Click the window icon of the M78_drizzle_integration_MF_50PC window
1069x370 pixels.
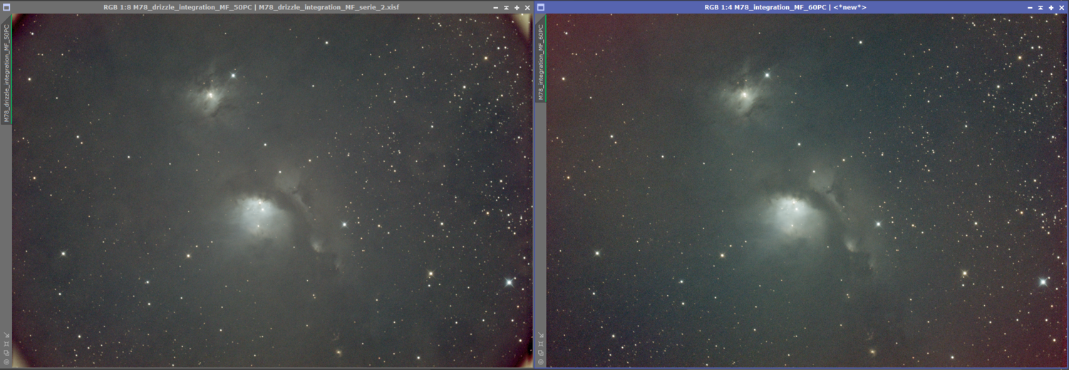[x=6, y=7]
